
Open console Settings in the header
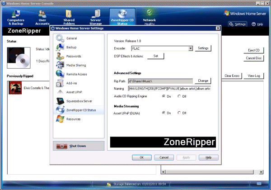(x=238, y=24)
